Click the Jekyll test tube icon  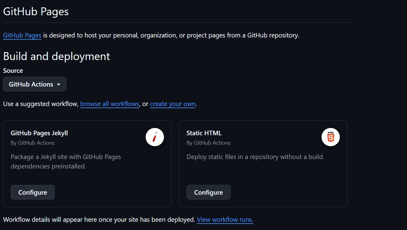(x=155, y=137)
